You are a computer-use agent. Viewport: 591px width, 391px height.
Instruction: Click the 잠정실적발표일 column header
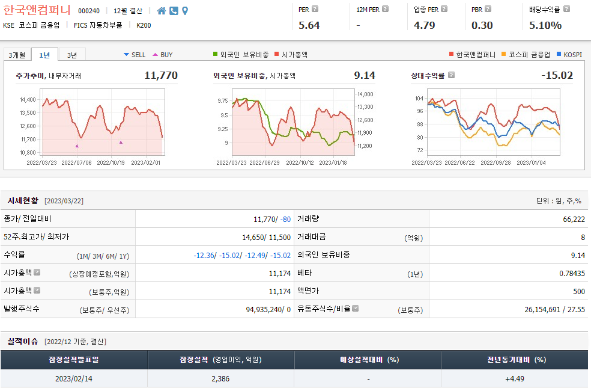(x=74, y=360)
